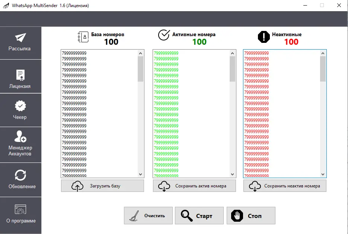
Task: Click the База номеров heading
Action: [x=108, y=34]
